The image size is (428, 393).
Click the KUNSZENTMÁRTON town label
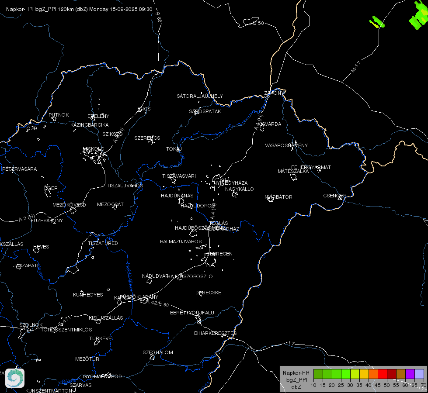(49, 390)
